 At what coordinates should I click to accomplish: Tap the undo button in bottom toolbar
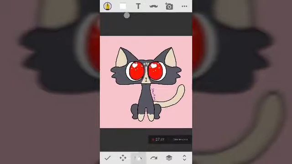(x=138, y=158)
